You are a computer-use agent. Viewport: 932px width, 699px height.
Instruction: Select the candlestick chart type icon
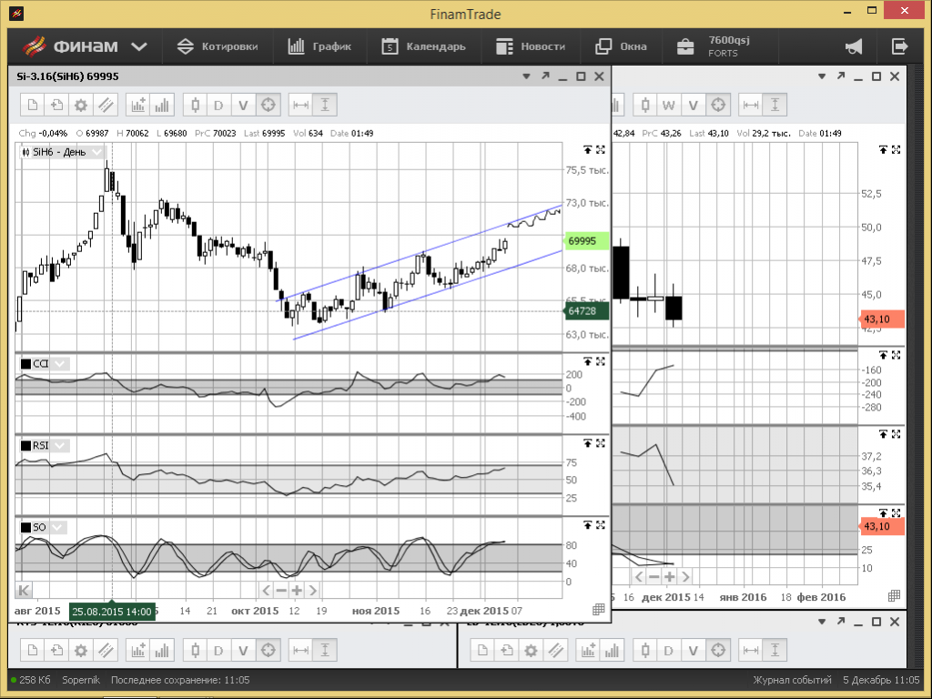[x=195, y=105]
